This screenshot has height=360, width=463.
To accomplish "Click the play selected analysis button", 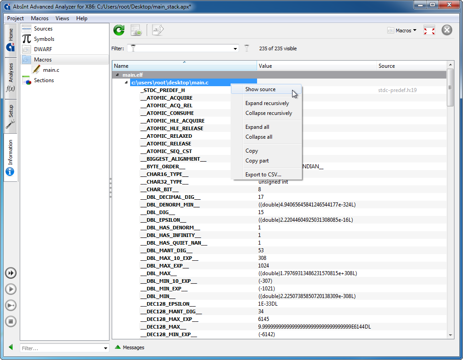I will 11,305.
